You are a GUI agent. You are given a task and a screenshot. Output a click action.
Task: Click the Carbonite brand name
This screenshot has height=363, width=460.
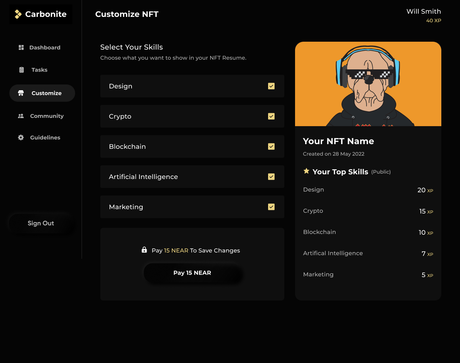coord(46,14)
